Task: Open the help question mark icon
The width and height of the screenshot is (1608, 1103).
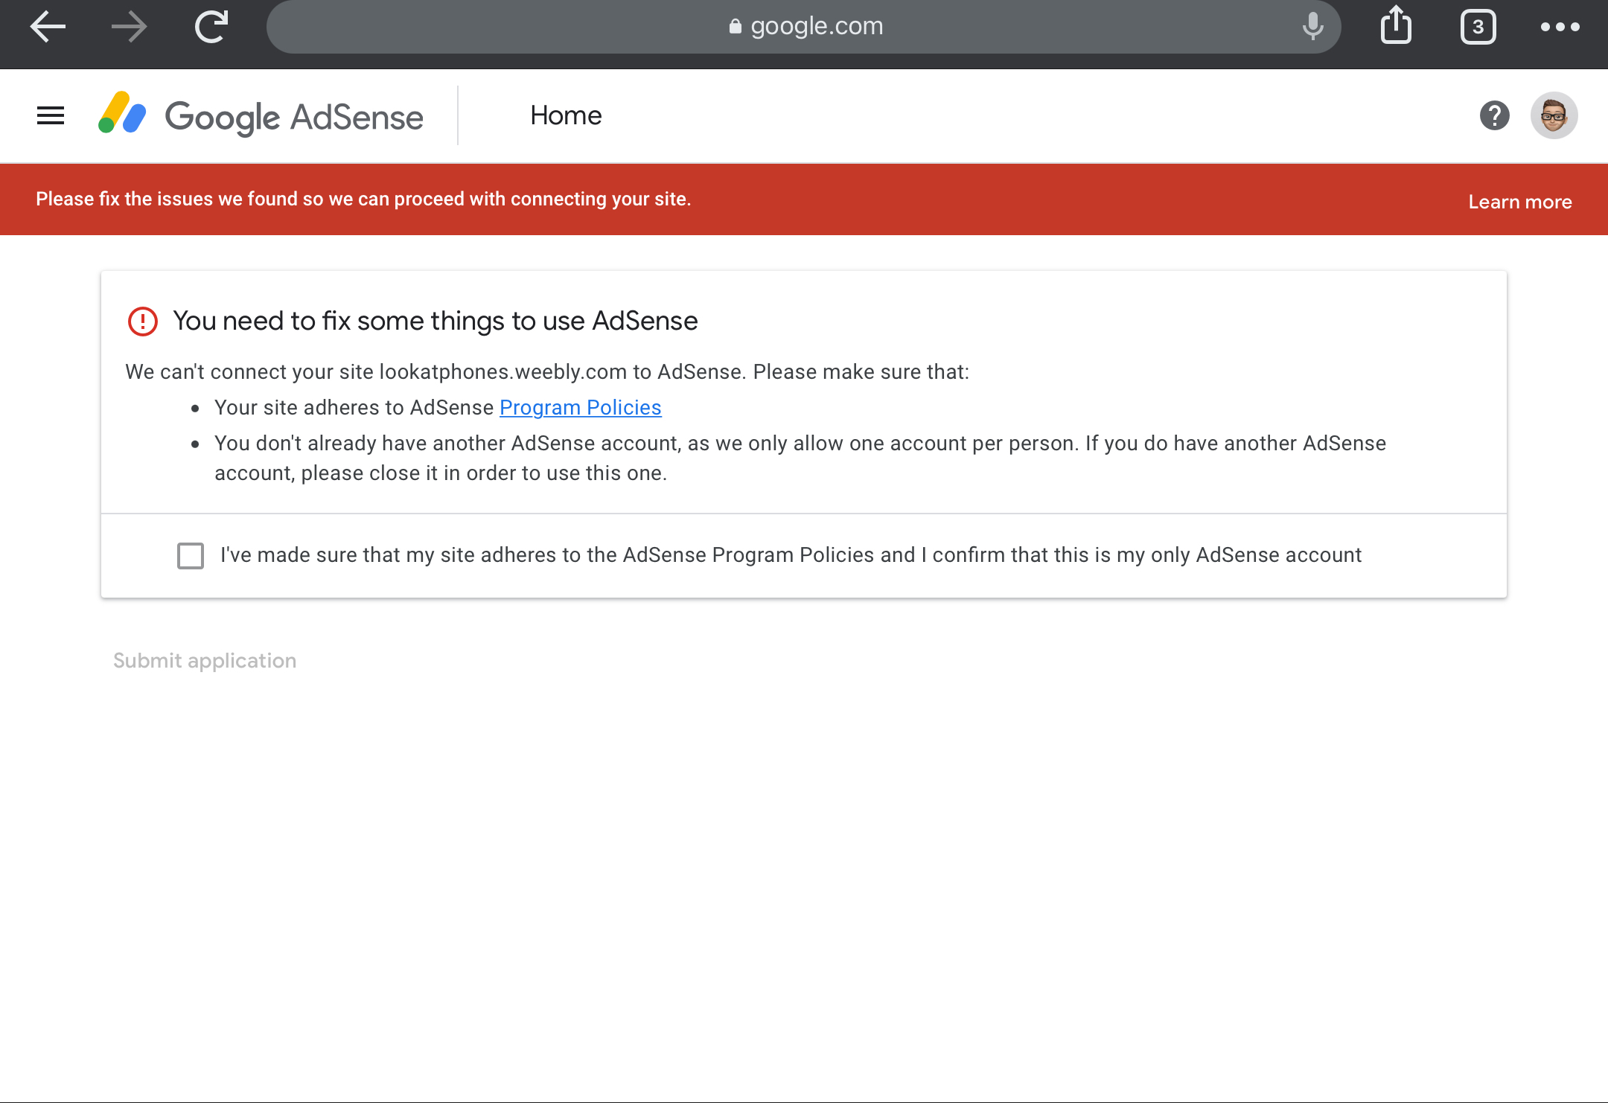Action: point(1494,115)
